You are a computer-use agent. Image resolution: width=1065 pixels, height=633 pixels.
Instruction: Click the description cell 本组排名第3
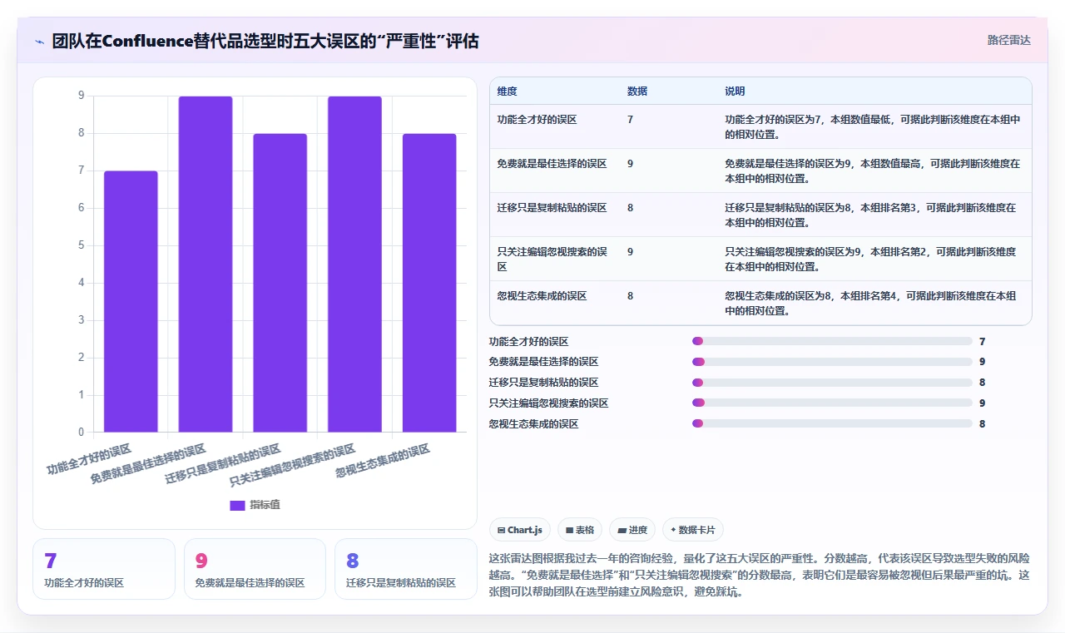tap(873, 215)
